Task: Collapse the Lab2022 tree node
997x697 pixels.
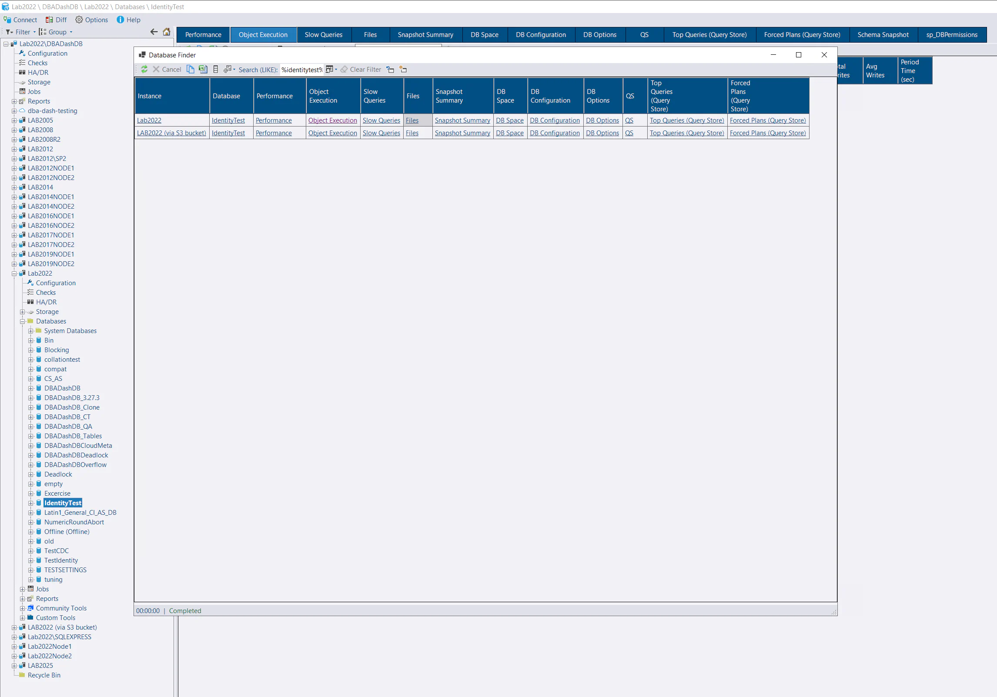Action: (x=14, y=273)
